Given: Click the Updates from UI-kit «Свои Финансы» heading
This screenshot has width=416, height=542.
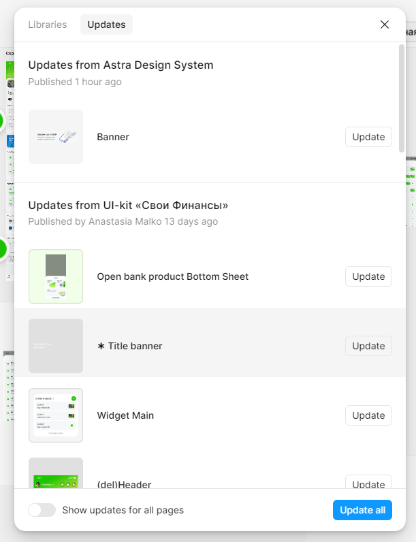Looking at the screenshot, I should pos(128,206).
